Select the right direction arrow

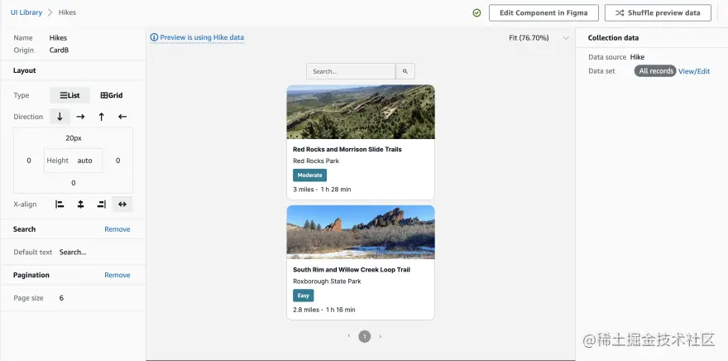tap(80, 117)
